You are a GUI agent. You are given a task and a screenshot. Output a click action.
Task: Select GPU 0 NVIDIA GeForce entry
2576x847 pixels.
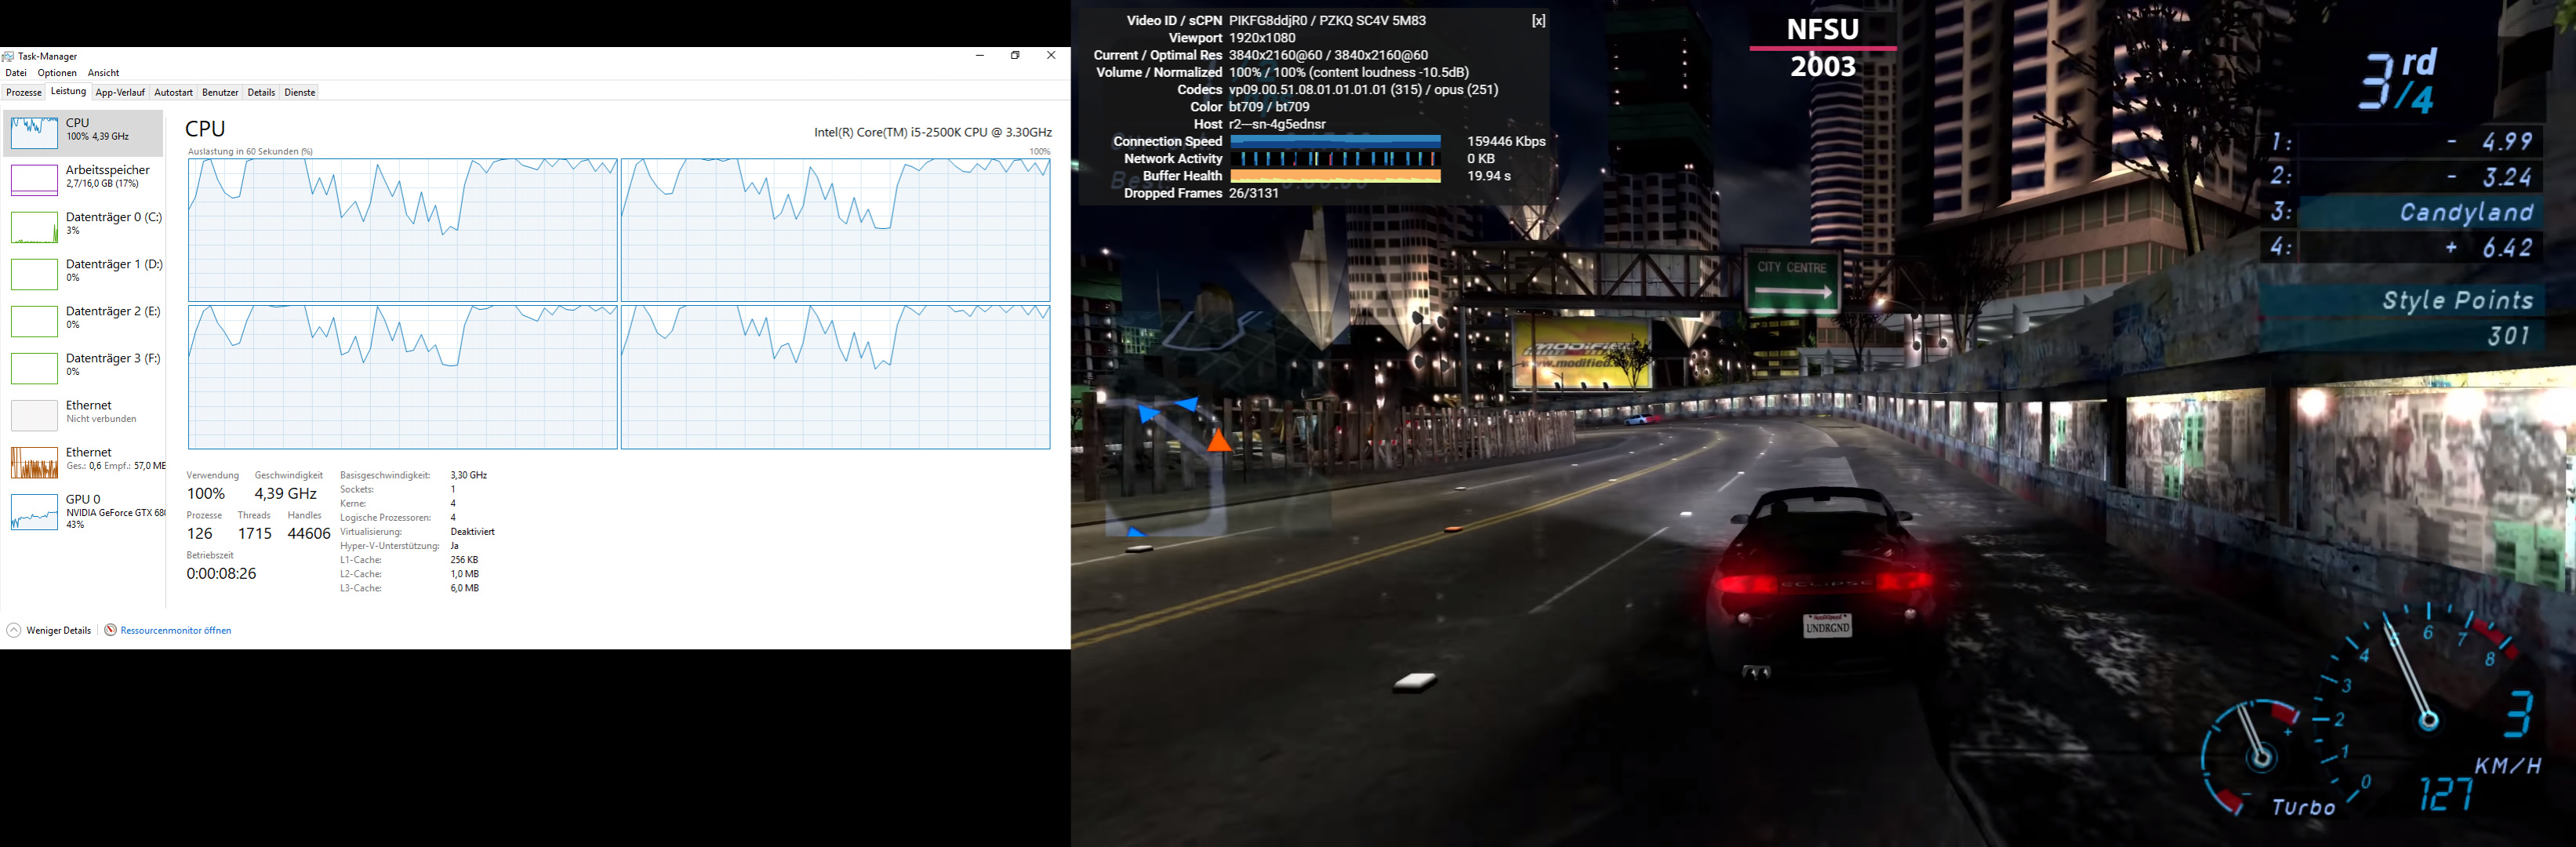pos(84,511)
